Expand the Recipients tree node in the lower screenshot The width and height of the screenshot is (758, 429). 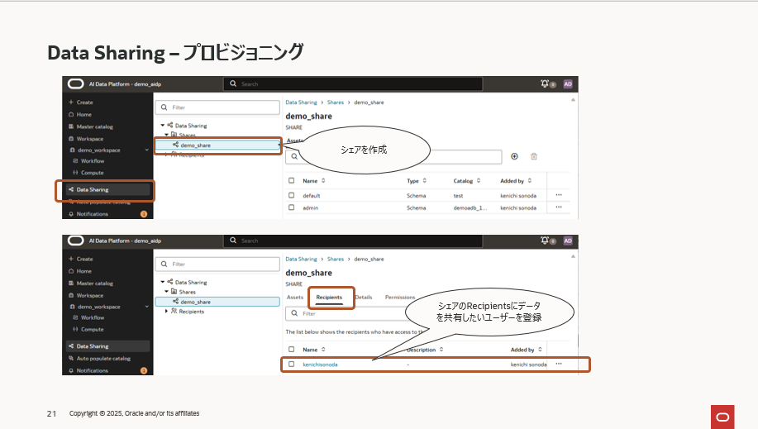click(167, 312)
